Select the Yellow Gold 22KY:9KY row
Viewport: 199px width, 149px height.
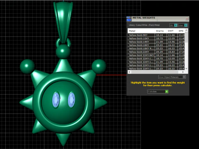coord(156,55)
